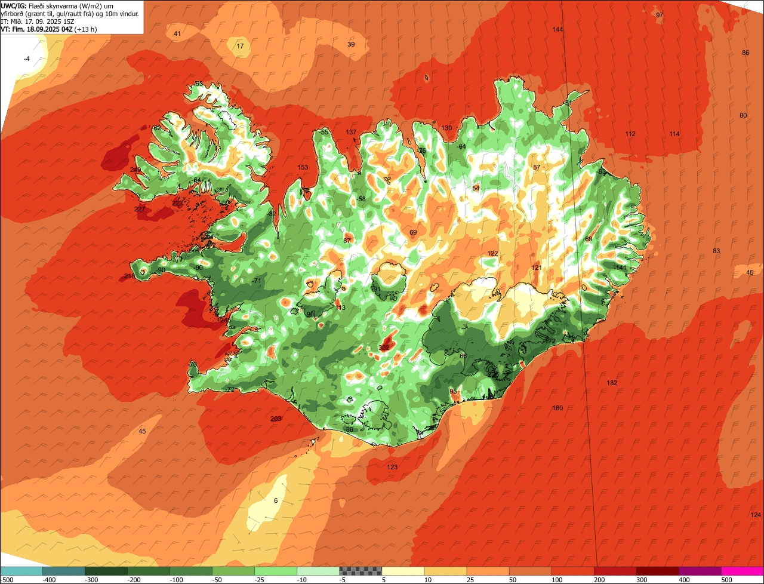
Task: Select the -500 color swatch in the legend
Action: click(21, 571)
